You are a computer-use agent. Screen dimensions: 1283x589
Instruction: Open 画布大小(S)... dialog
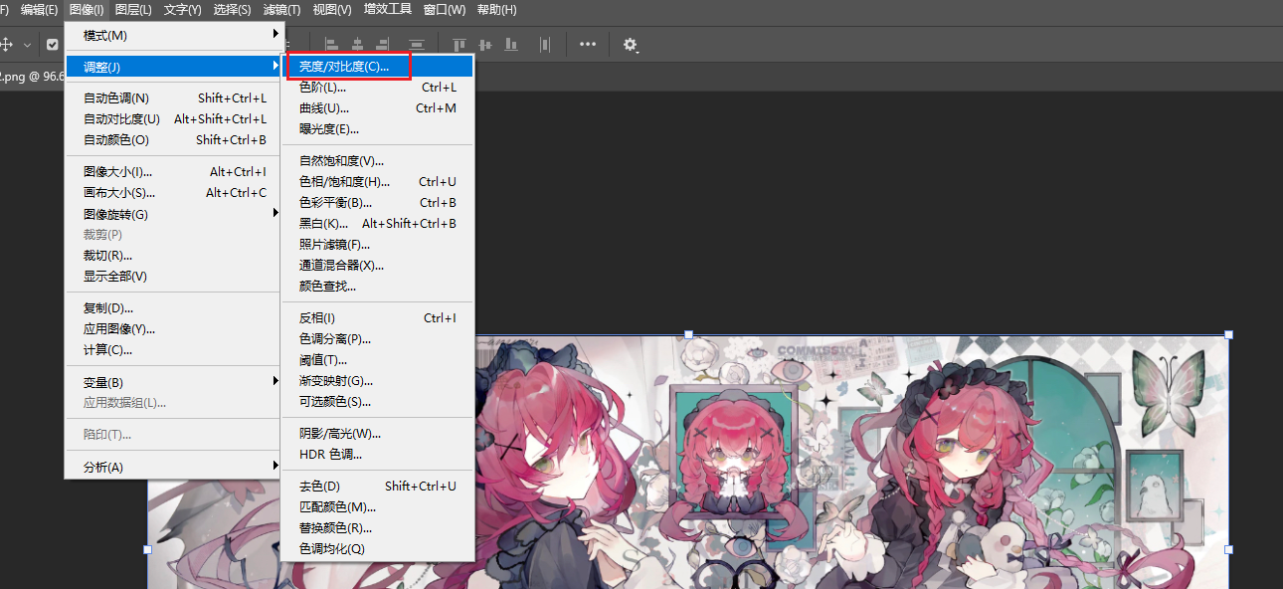(173, 193)
